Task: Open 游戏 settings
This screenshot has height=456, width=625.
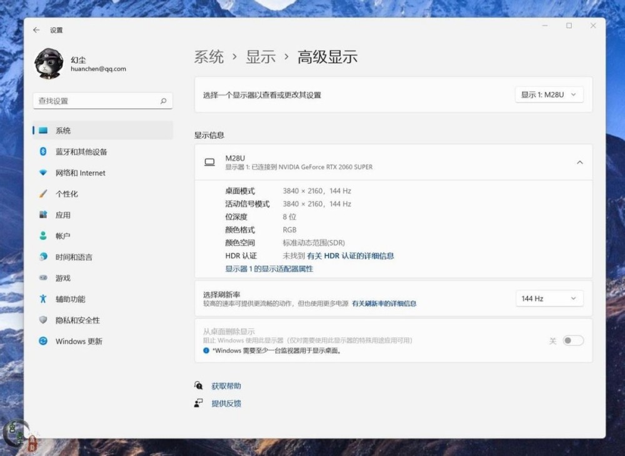Action: tap(62, 278)
